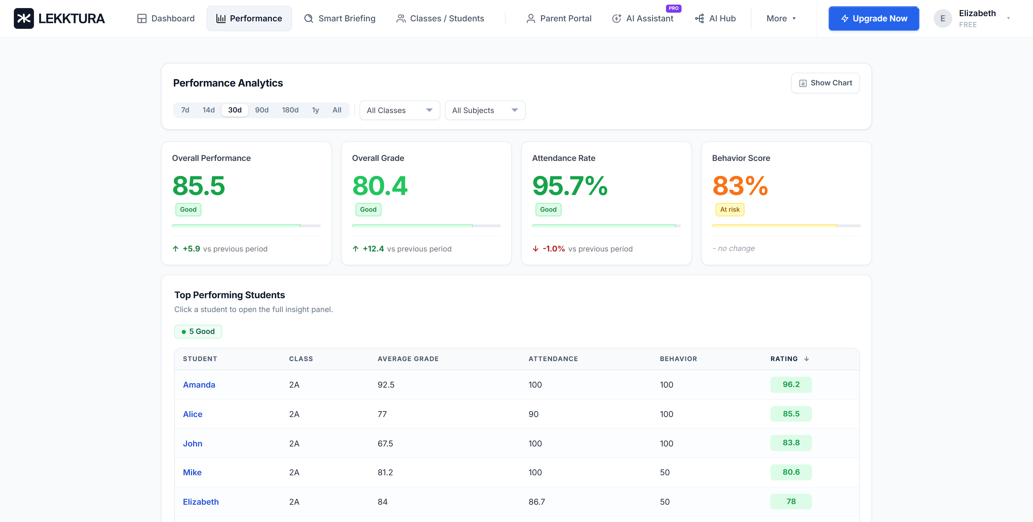This screenshot has height=522, width=1033.
Task: Select the 7d time range filter
Action: (185, 110)
